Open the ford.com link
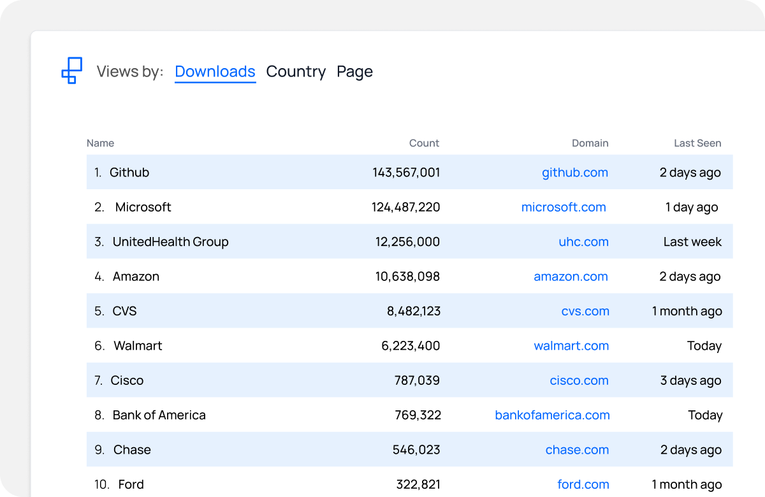The width and height of the screenshot is (765, 497). point(583,485)
